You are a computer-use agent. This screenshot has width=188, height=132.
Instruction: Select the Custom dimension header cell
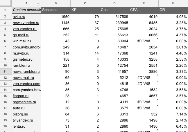click(x=26, y=10)
